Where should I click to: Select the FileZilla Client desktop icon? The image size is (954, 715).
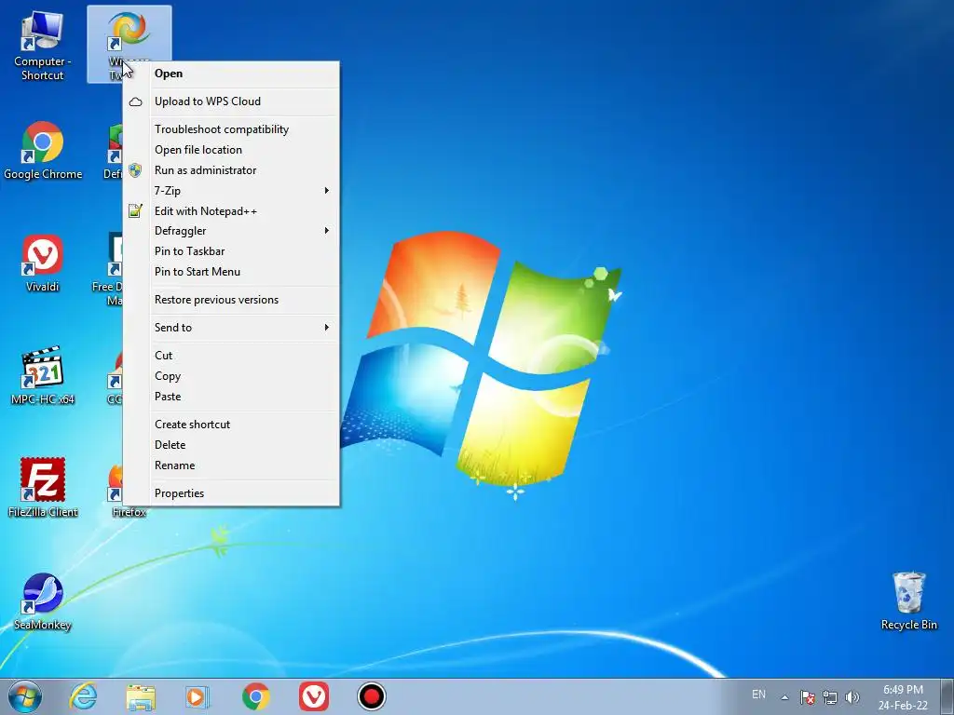click(43, 488)
